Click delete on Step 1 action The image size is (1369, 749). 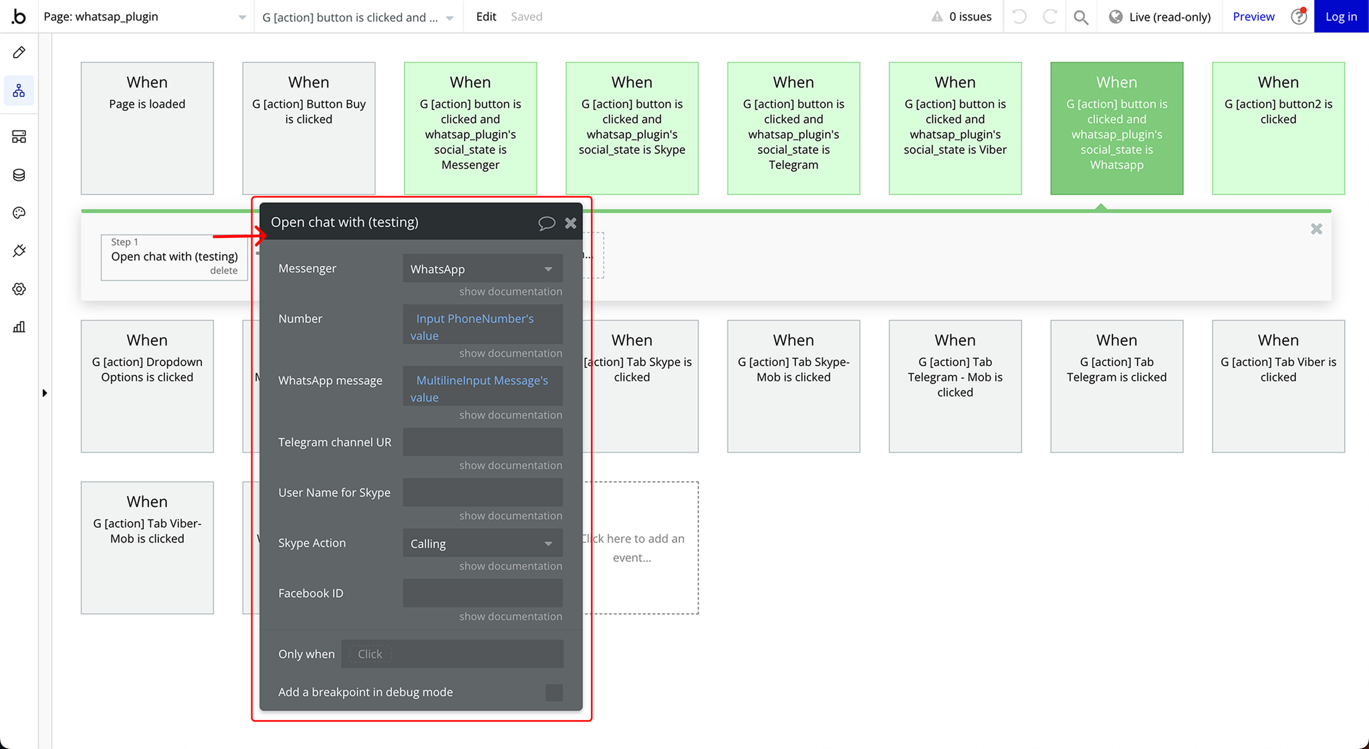pos(223,271)
